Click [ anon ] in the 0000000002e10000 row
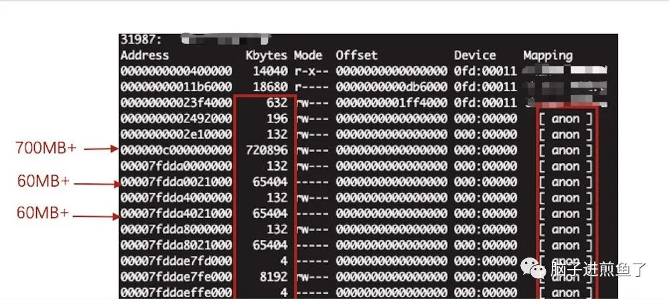The width and height of the screenshot is (669, 299). click(x=566, y=134)
